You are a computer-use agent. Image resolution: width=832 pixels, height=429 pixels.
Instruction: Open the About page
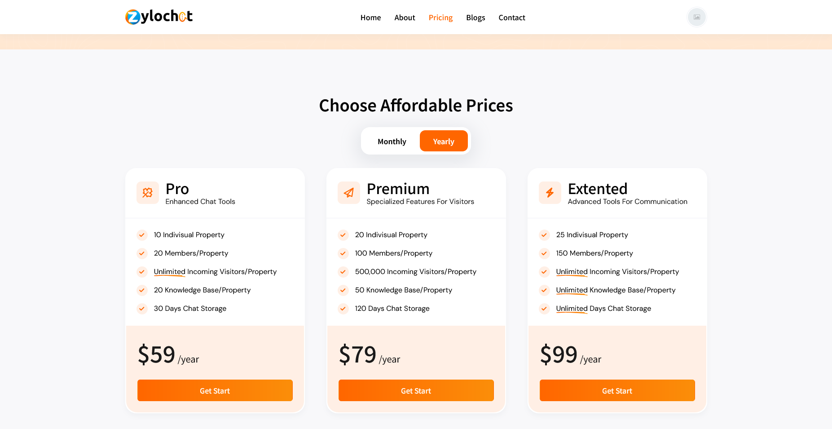(405, 18)
